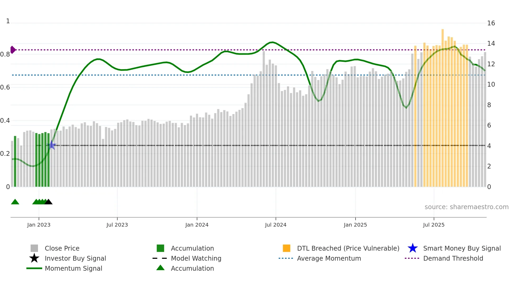The height and width of the screenshot is (291, 517).
Task: Click the source sharemaestro.com text
Action: coord(466,207)
